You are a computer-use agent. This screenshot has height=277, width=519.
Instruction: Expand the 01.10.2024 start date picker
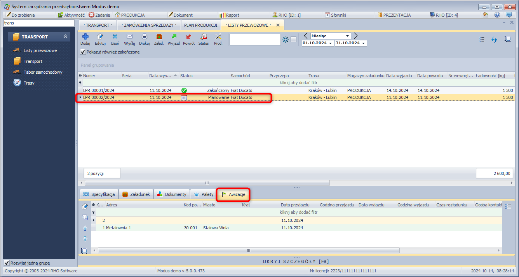click(x=331, y=43)
